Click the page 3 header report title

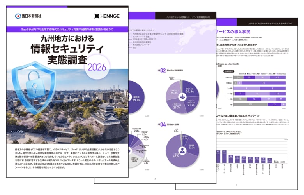pyautogui.click(x=270, y=23)
